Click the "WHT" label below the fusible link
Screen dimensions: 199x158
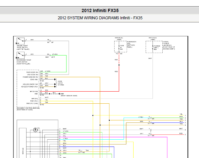point(150,59)
